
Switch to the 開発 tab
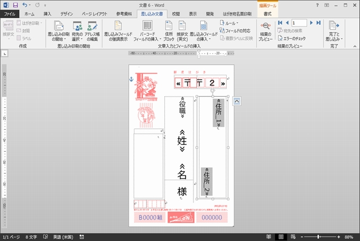coord(210,14)
